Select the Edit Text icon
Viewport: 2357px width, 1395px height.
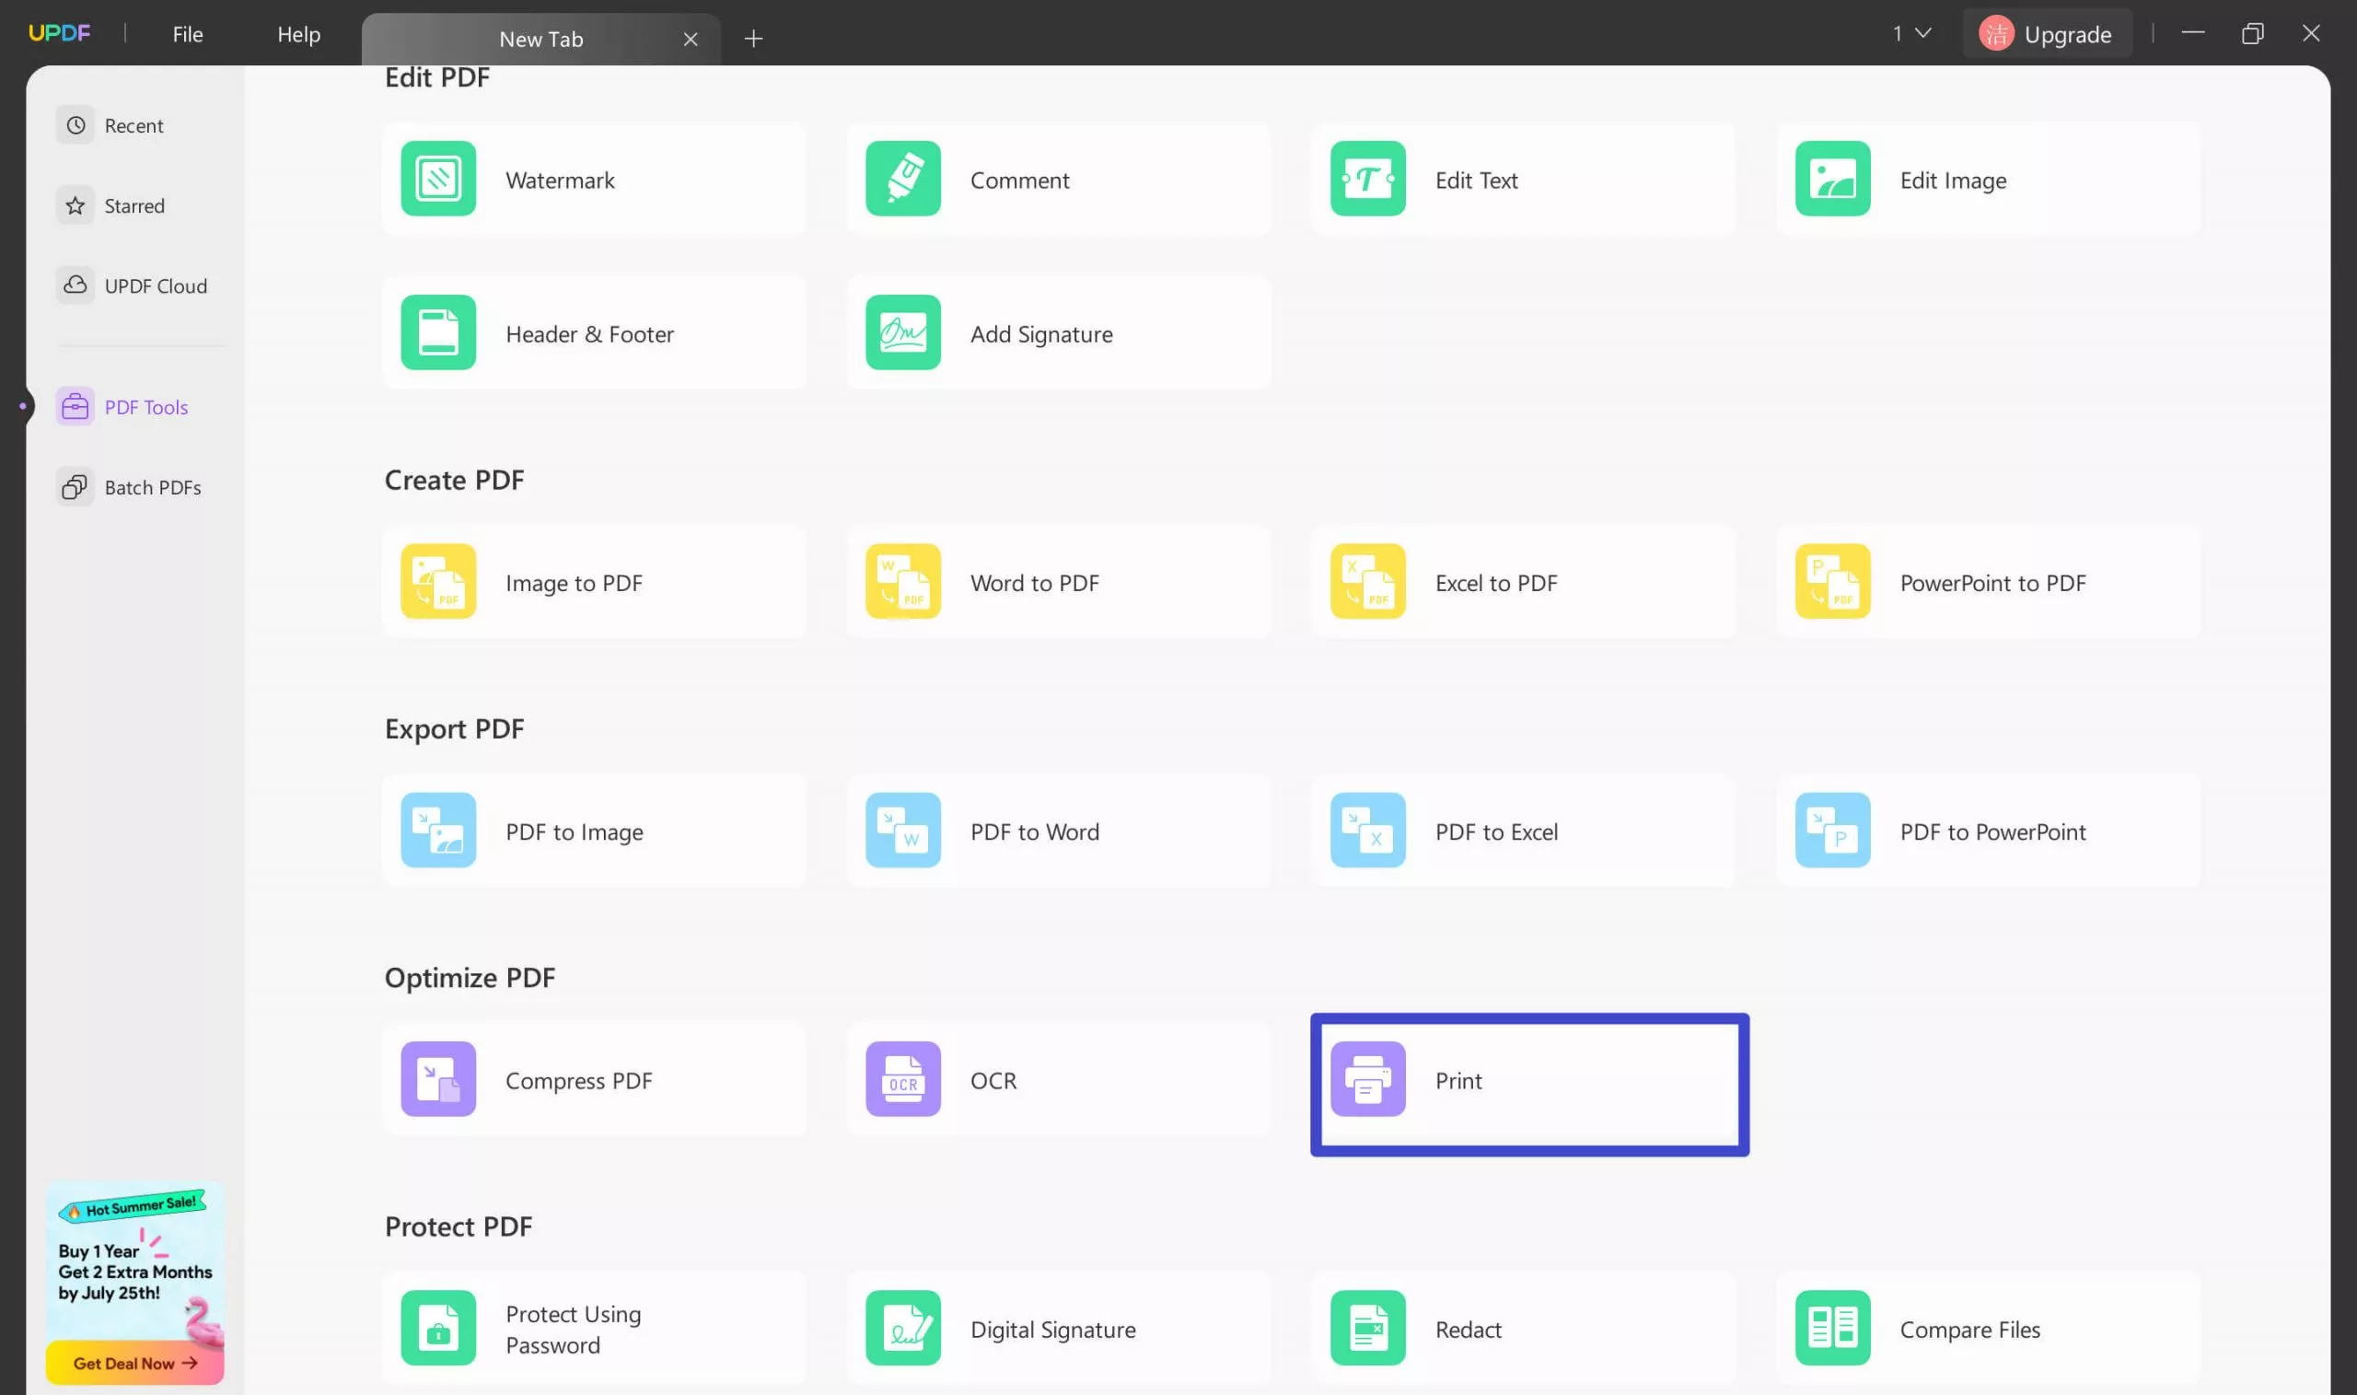1367,179
